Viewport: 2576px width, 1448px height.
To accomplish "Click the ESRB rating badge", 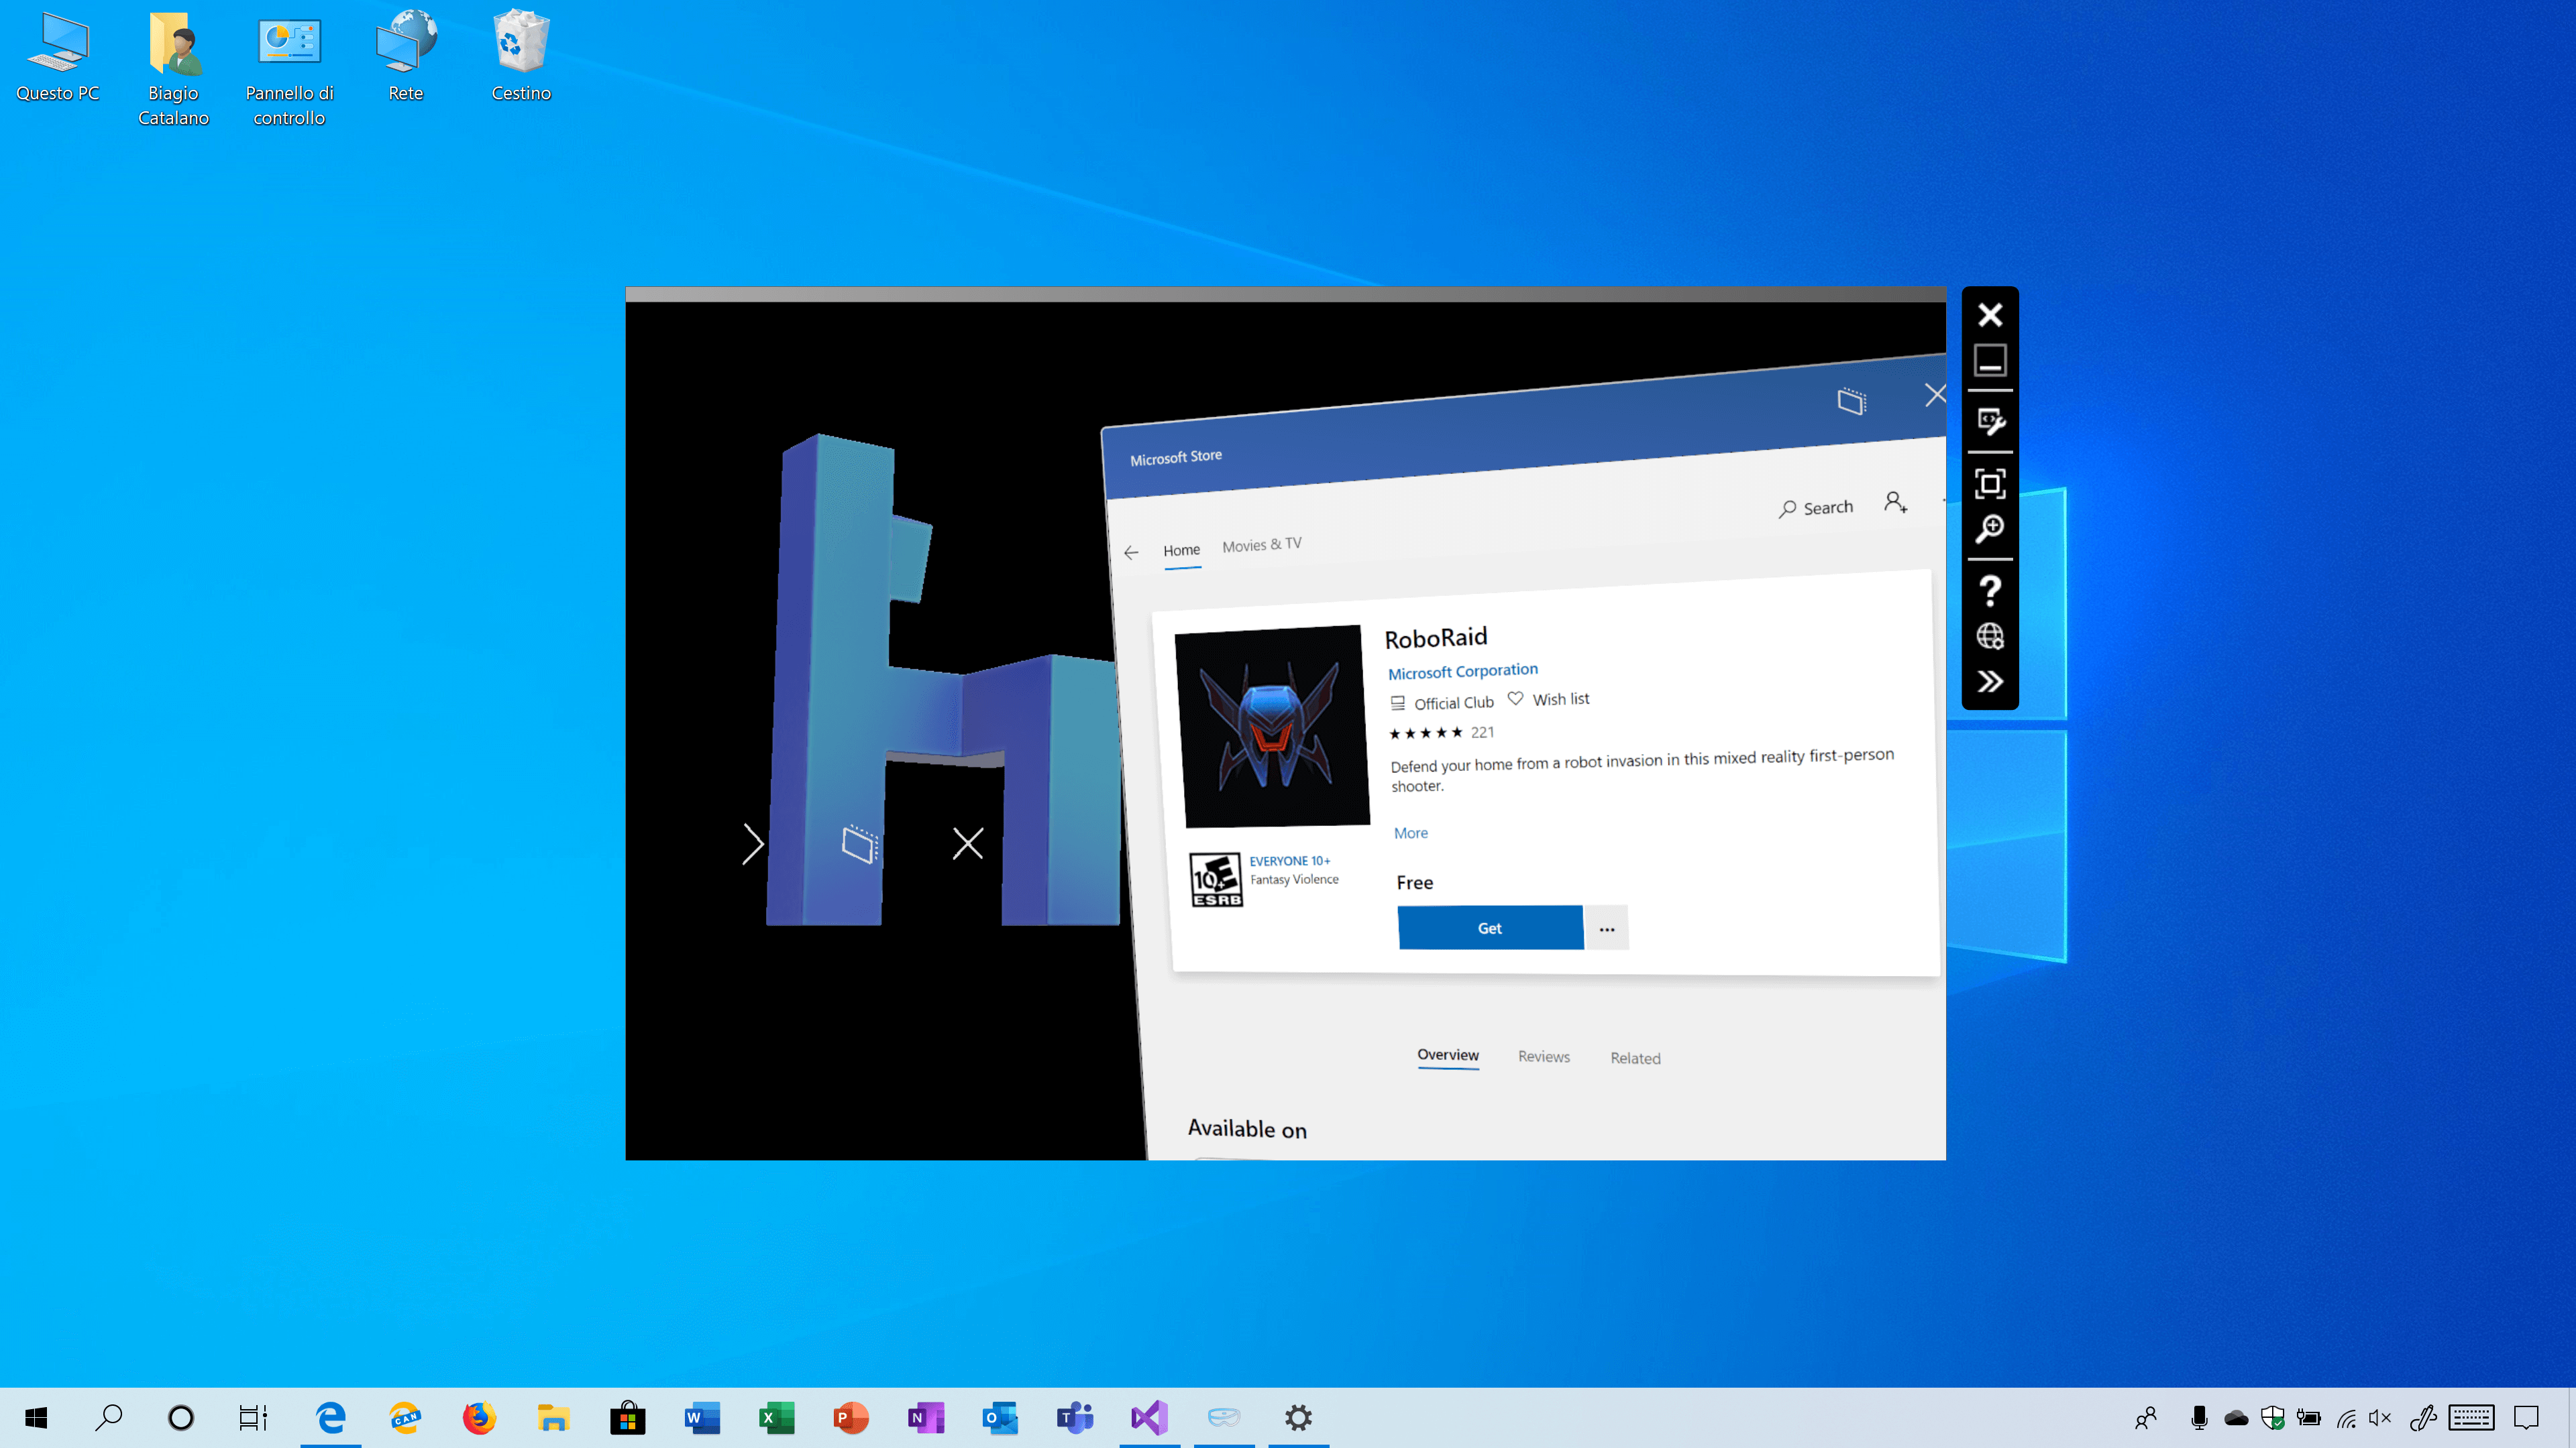I will tap(1216, 880).
